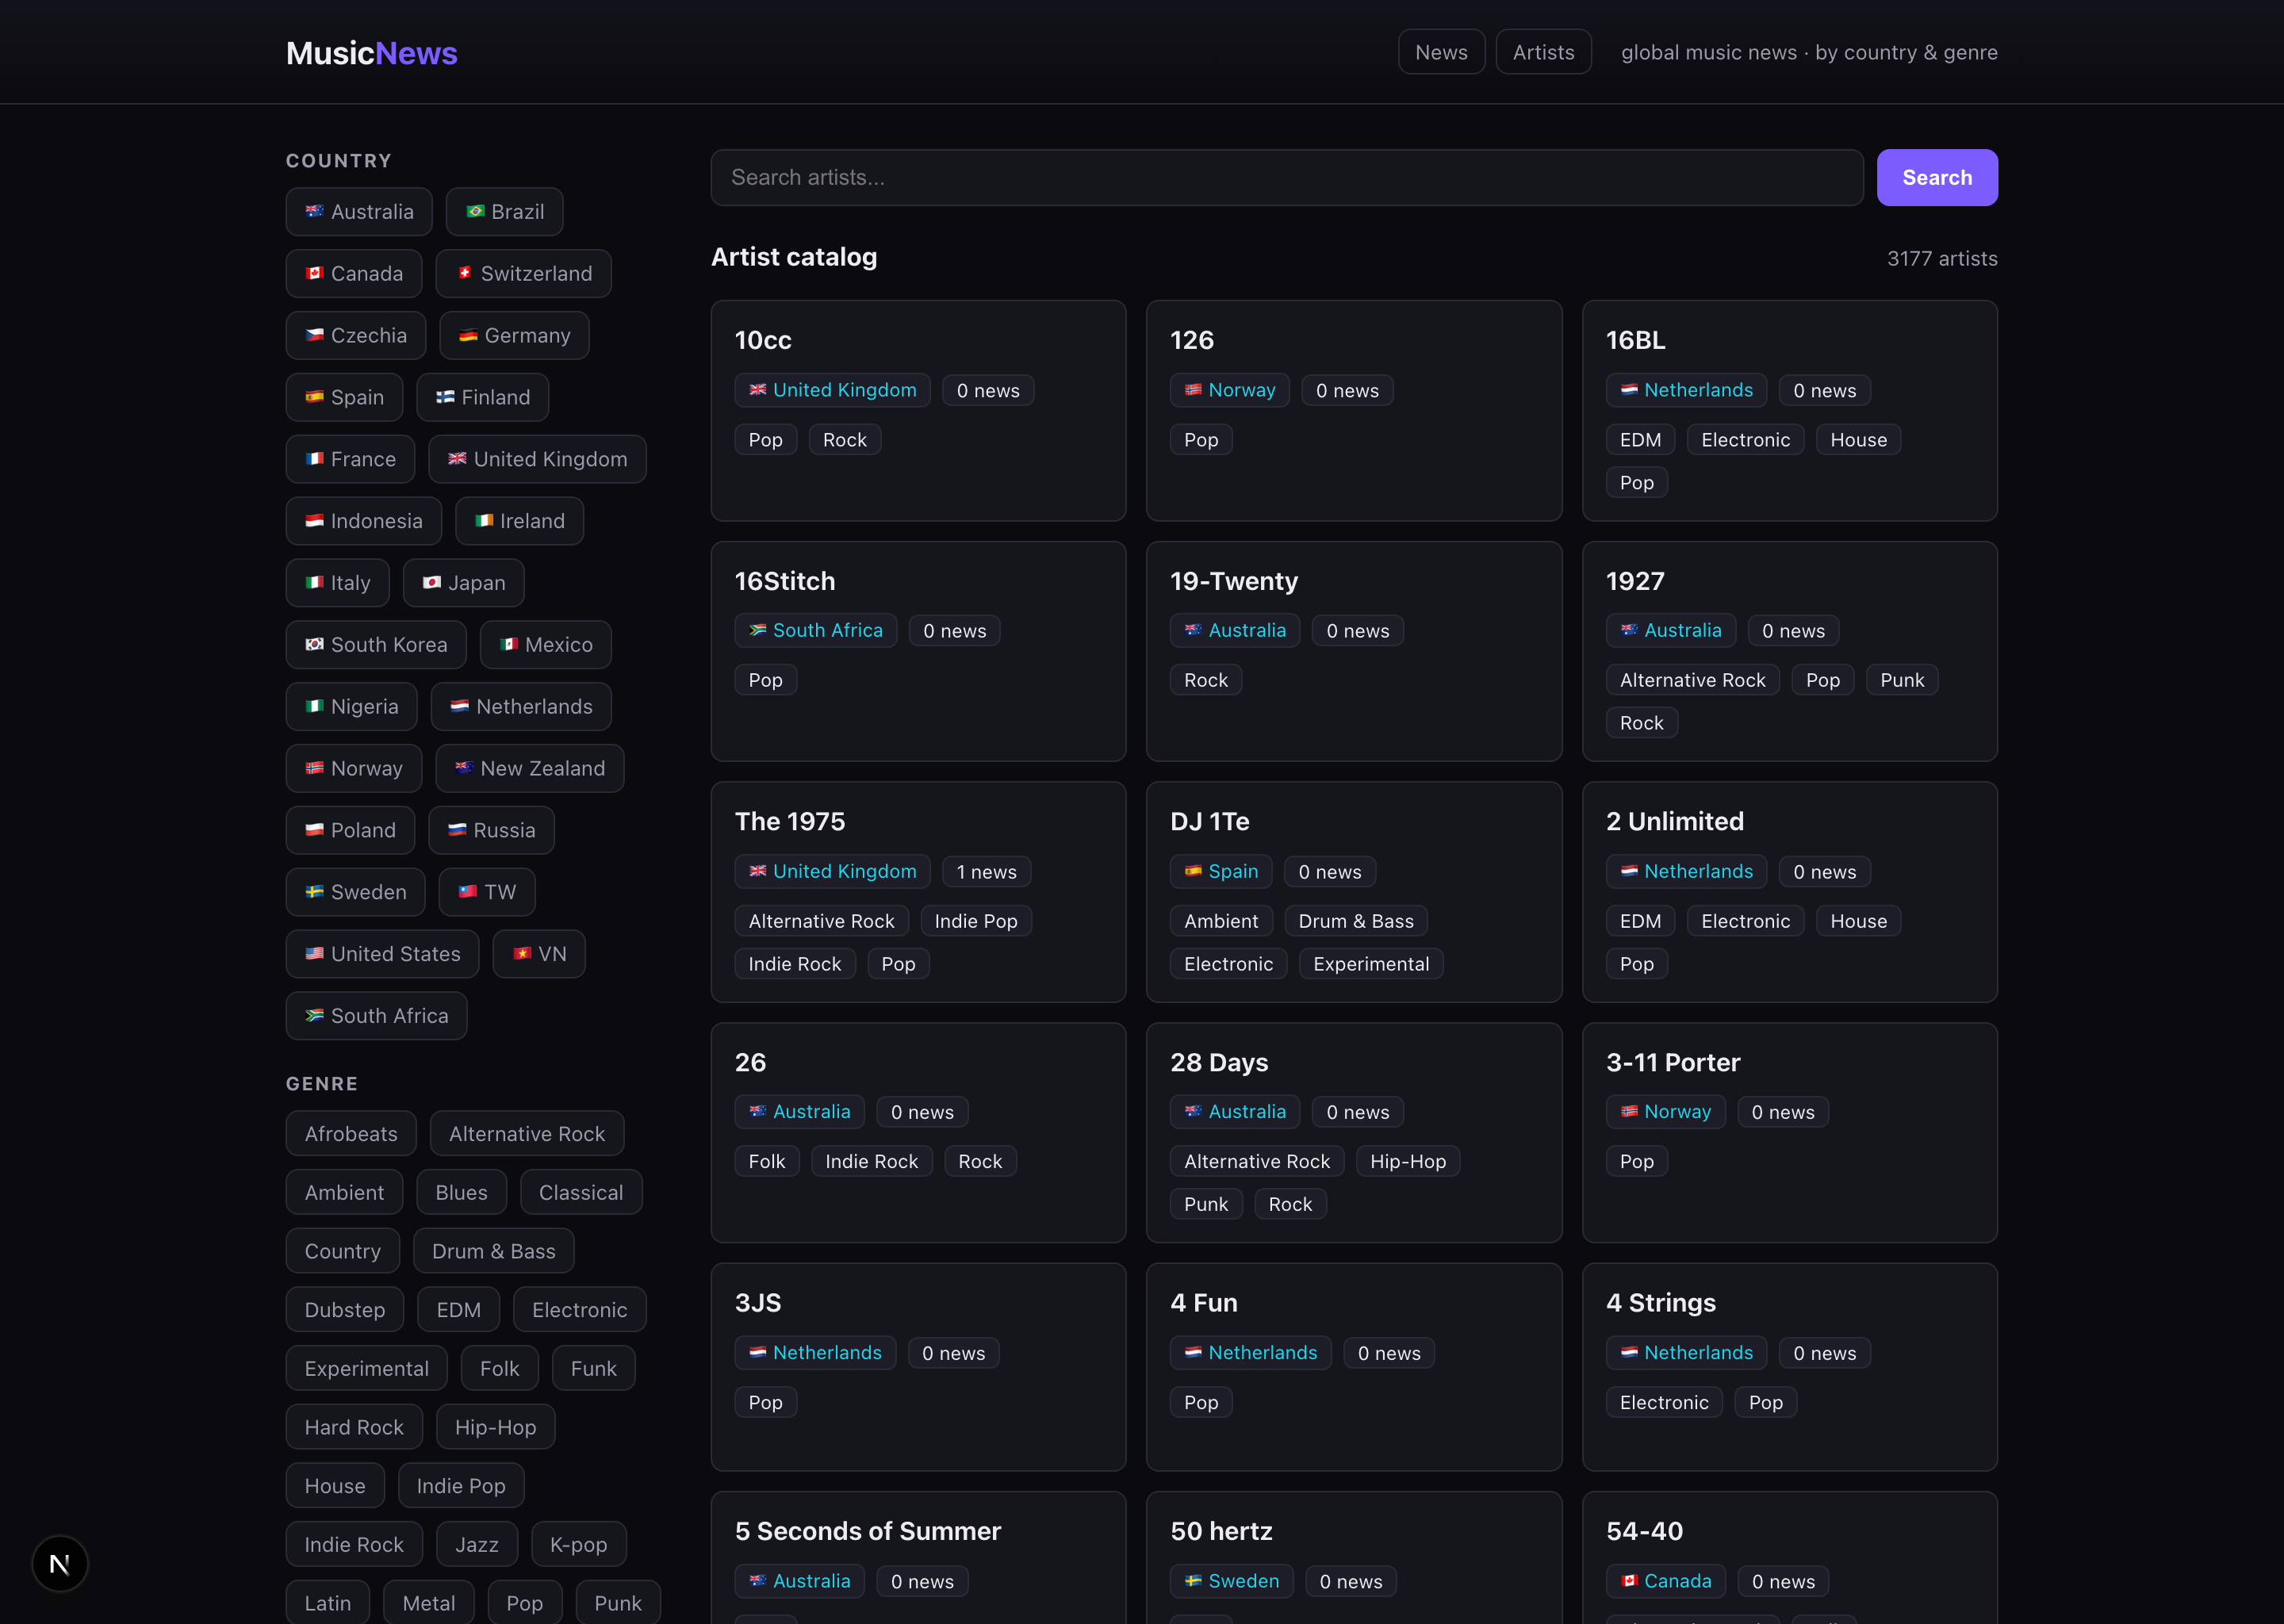2284x1624 pixels.
Task: Open the Artists nav tab
Action: click(1543, 52)
